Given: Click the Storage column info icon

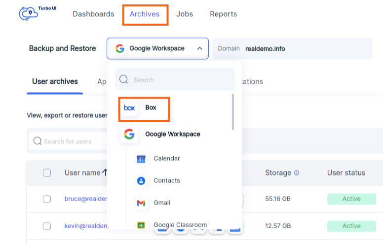Looking at the screenshot, I should click(297, 173).
